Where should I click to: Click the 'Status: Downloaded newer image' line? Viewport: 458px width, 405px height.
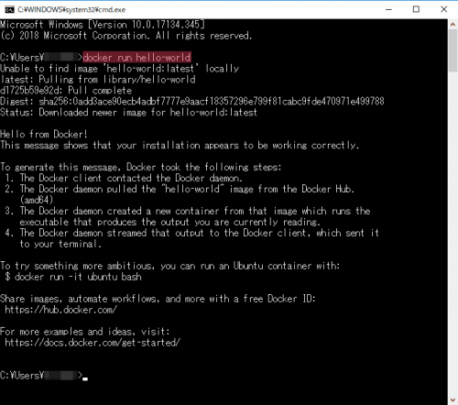tap(128, 113)
